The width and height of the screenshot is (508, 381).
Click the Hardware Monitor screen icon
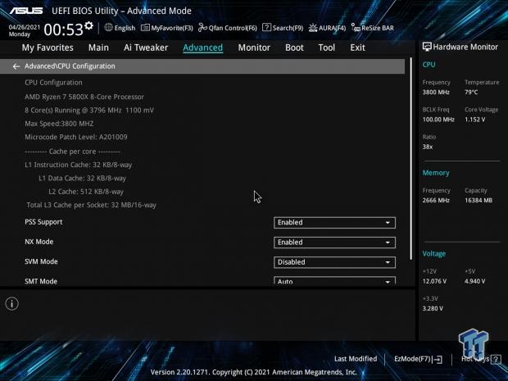(427, 47)
